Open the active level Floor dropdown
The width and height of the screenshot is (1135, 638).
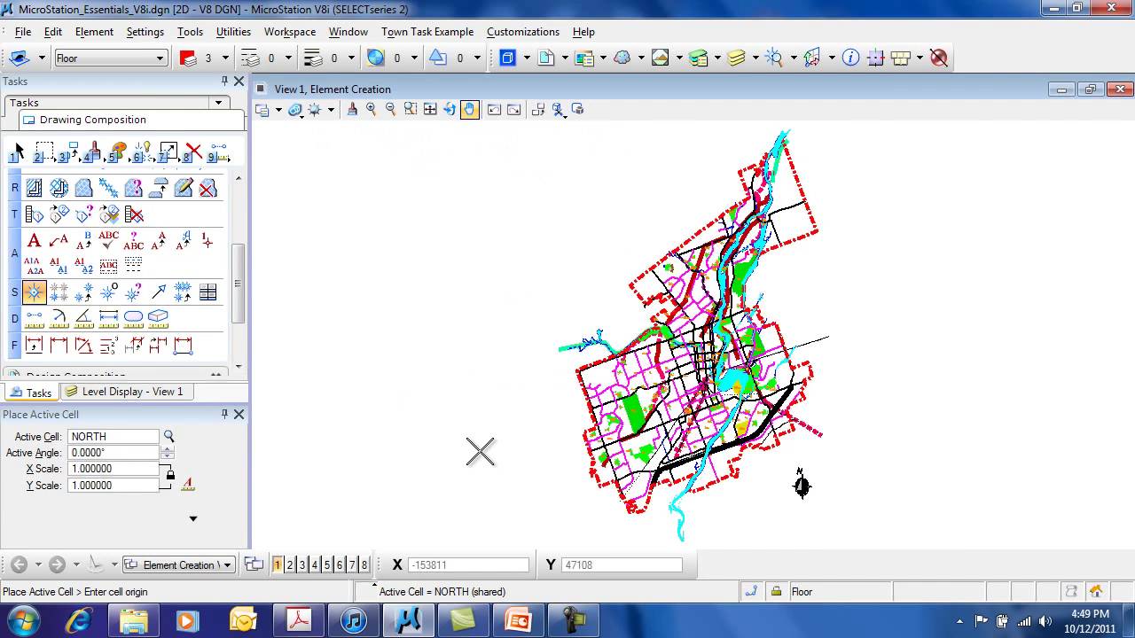pyautogui.click(x=111, y=58)
